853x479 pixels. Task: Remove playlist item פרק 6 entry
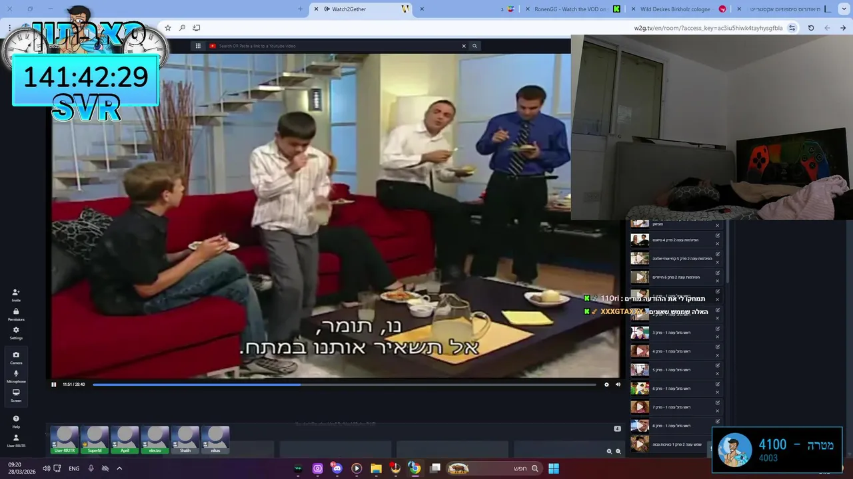[x=718, y=393]
